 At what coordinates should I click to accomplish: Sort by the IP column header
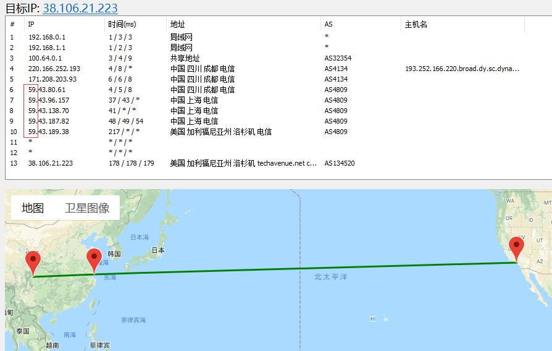(x=31, y=24)
